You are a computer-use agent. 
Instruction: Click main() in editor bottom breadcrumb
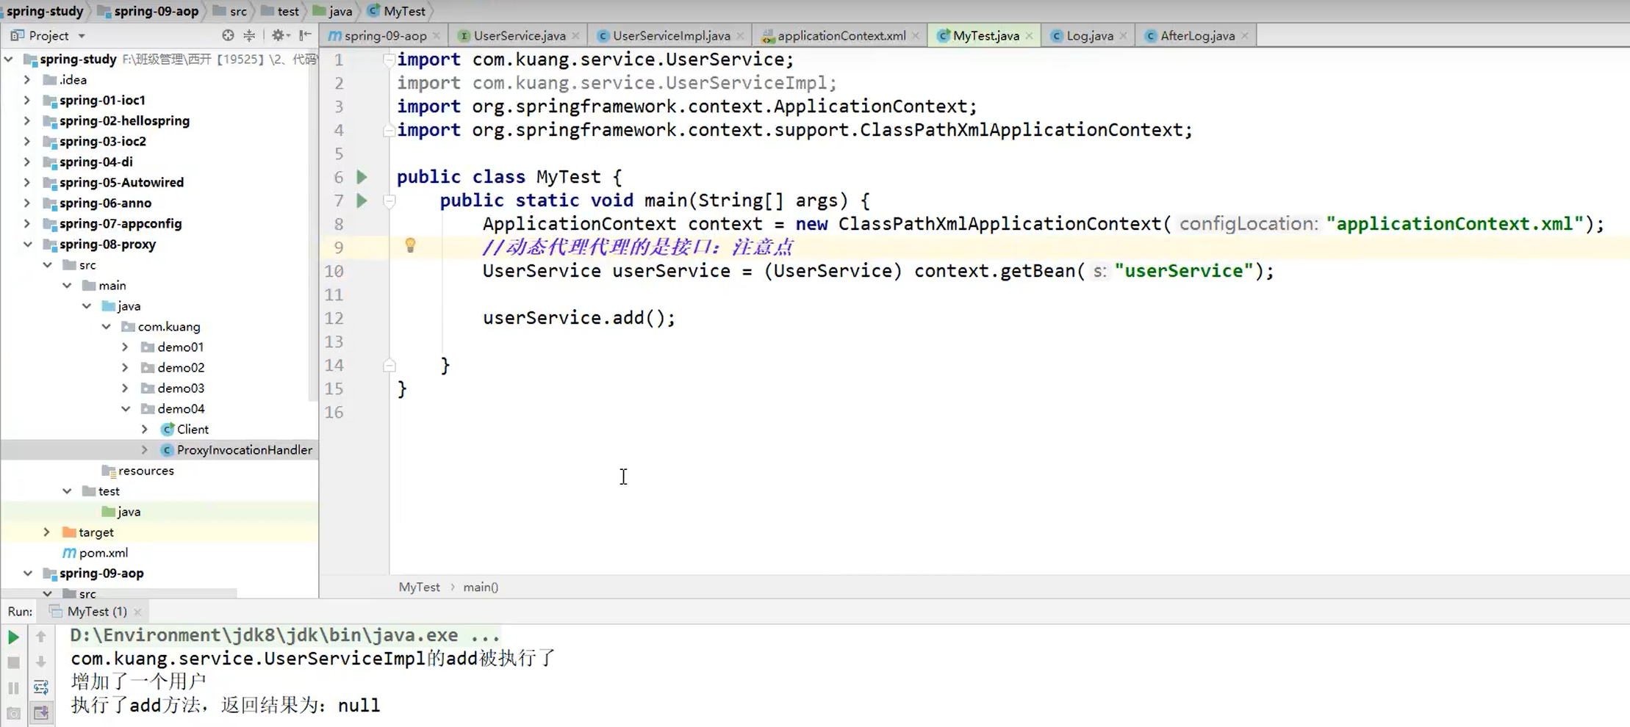coord(481,587)
